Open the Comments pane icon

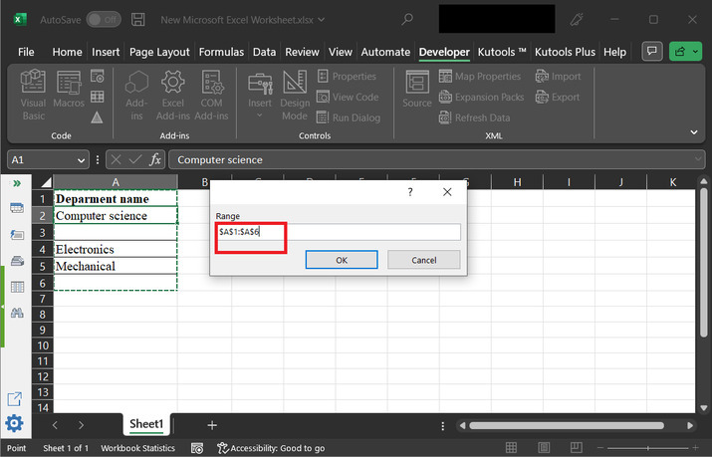point(652,52)
